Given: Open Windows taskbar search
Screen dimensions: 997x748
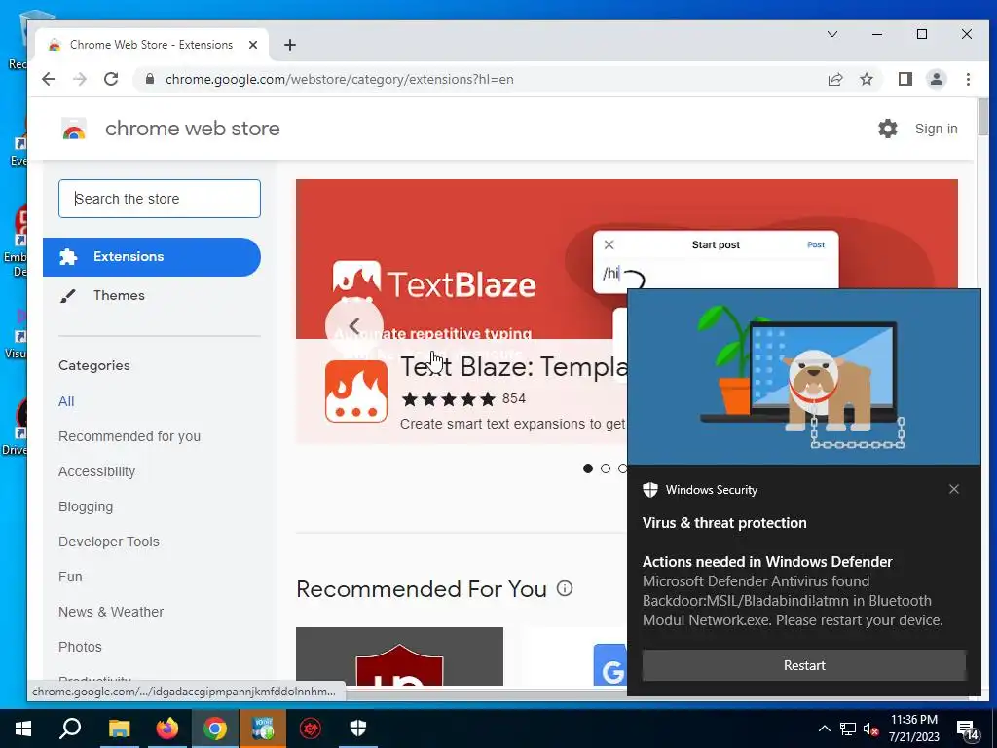Looking at the screenshot, I should 70,729.
